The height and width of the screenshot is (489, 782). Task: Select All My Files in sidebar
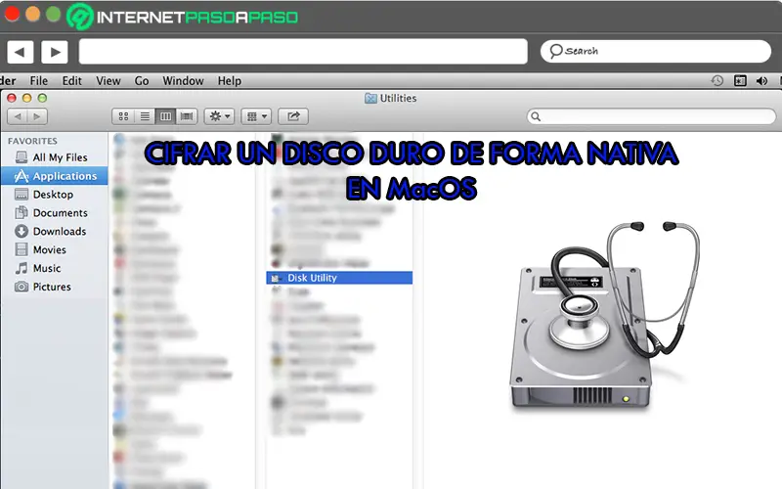pos(55,157)
